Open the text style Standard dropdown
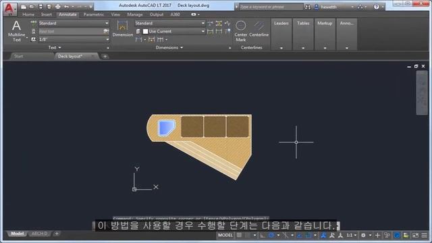 tap(74, 23)
